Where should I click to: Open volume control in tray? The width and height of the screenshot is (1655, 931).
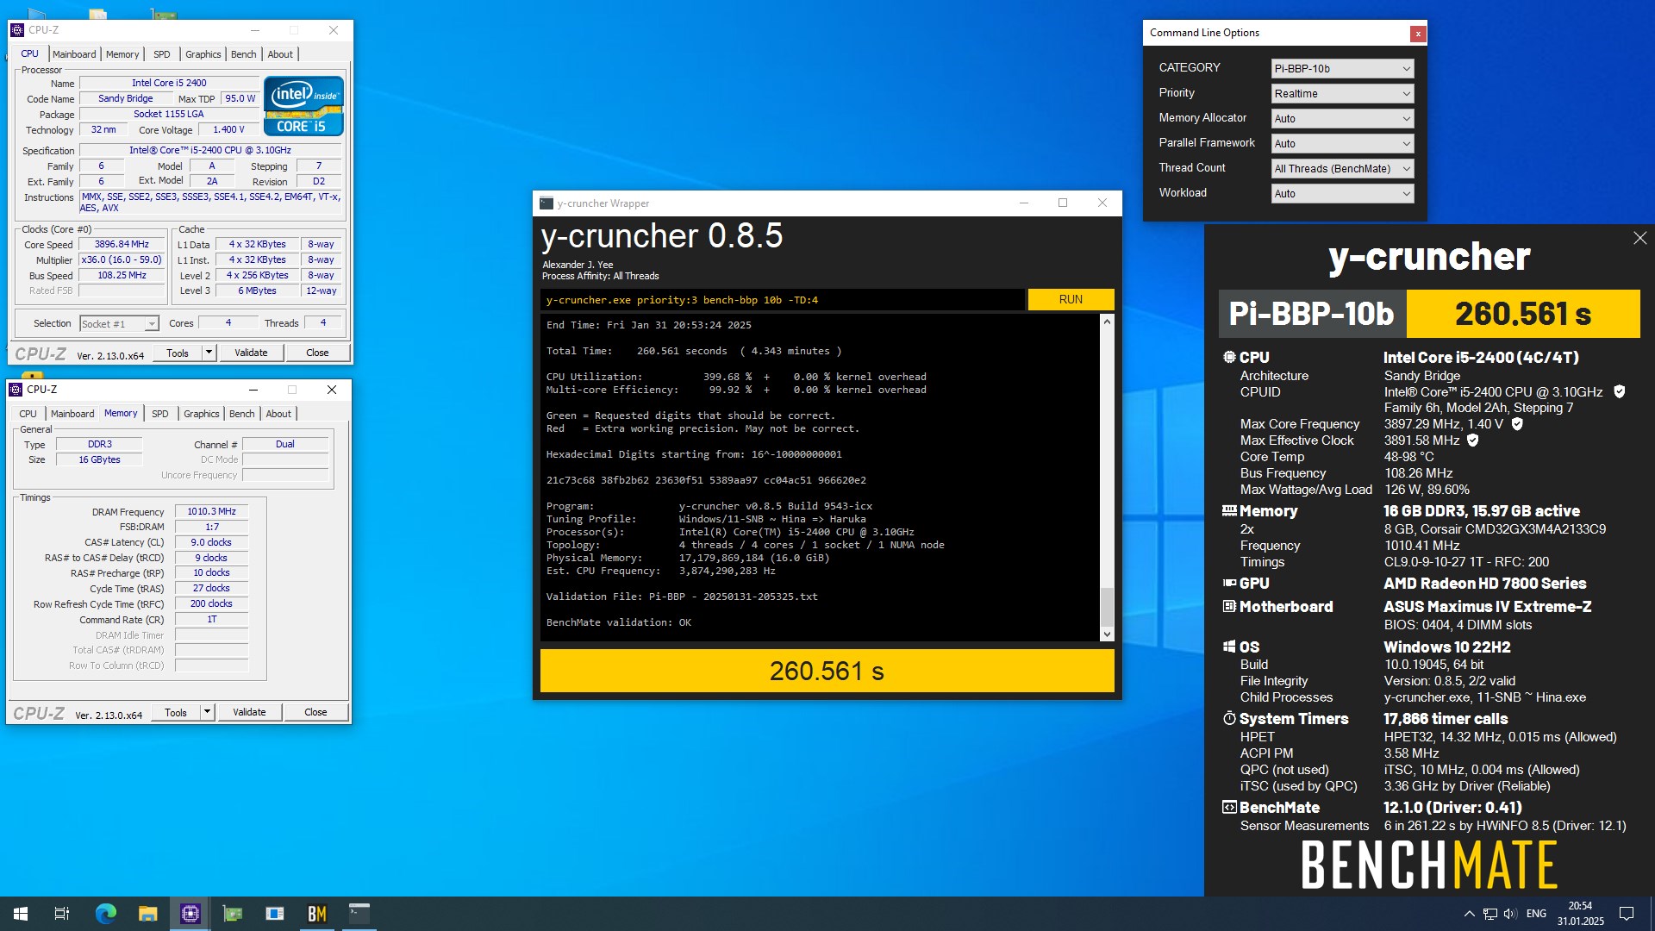click(x=1510, y=914)
